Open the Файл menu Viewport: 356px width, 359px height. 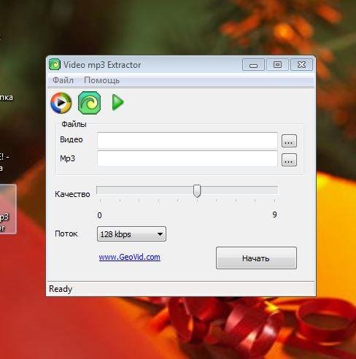coord(63,80)
